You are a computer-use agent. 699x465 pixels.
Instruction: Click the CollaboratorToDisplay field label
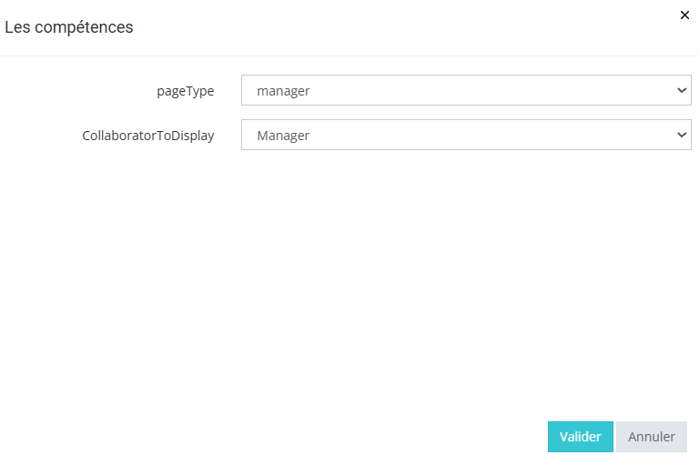[148, 136]
